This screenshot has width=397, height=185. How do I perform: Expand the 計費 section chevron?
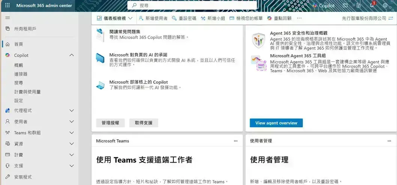tap(72, 155)
